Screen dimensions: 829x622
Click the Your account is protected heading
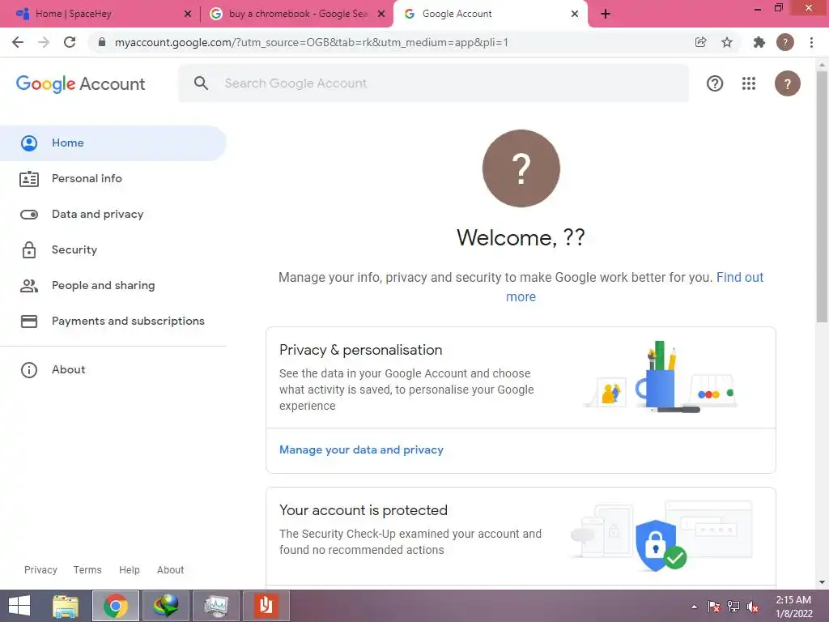coord(363,510)
